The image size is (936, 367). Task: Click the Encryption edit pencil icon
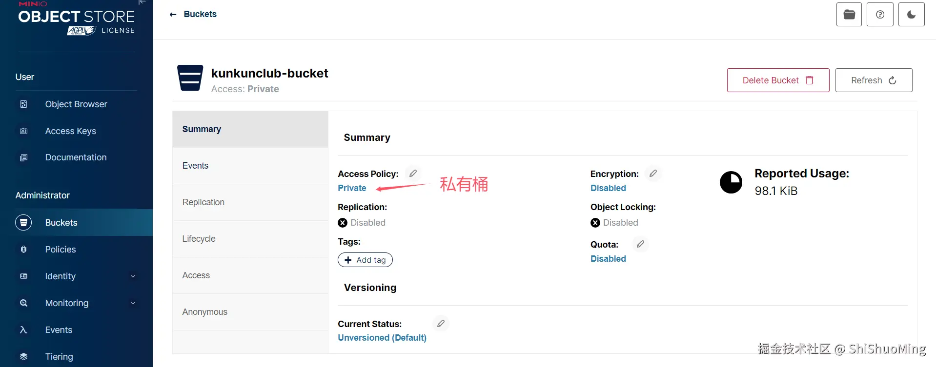tap(653, 174)
